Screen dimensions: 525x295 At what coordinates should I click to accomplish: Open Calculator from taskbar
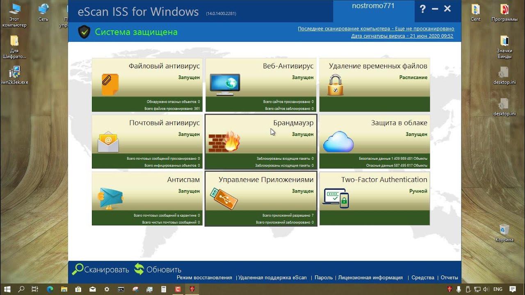164,289
